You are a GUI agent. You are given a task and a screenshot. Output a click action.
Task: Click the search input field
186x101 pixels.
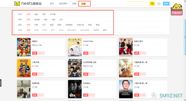(138, 4)
